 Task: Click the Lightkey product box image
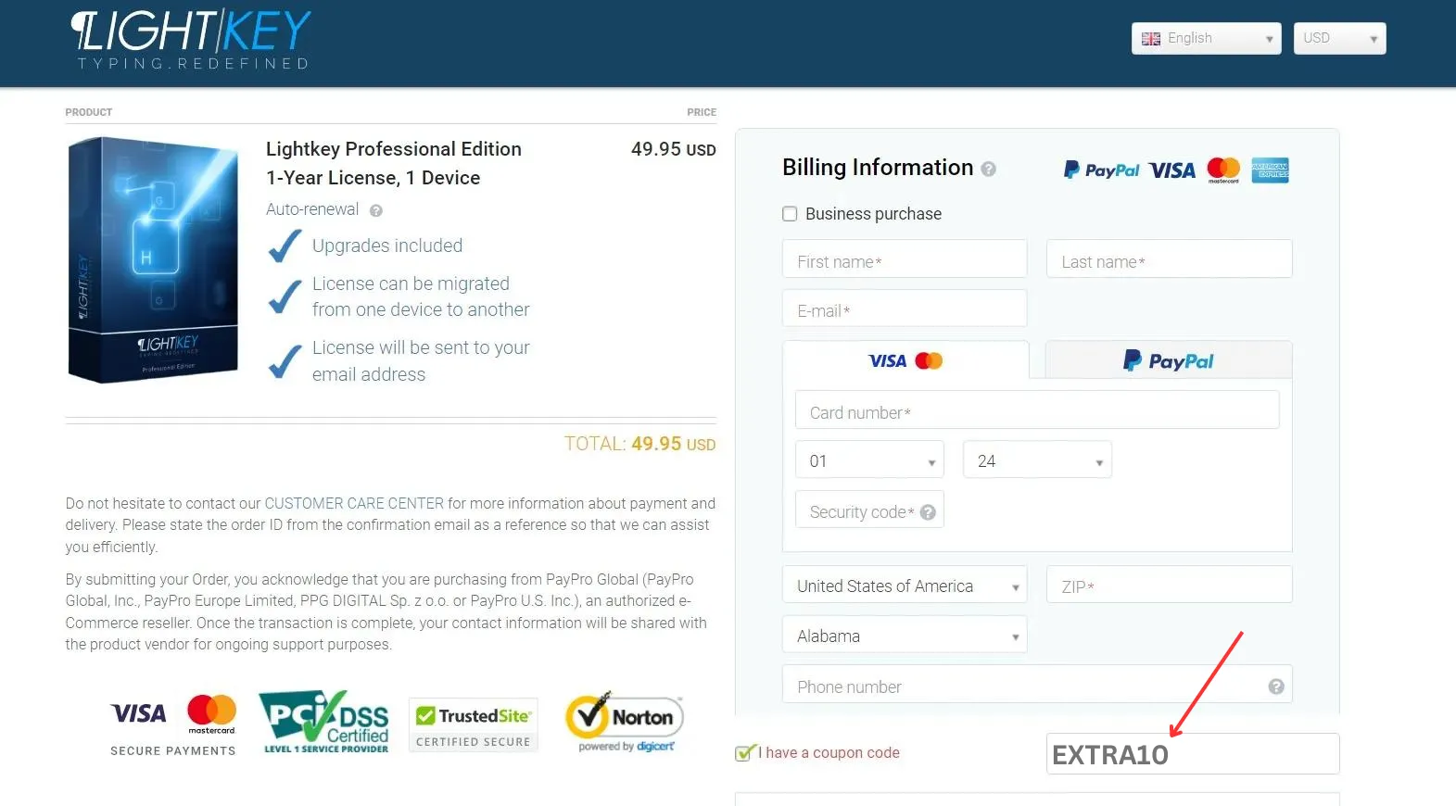point(154,259)
